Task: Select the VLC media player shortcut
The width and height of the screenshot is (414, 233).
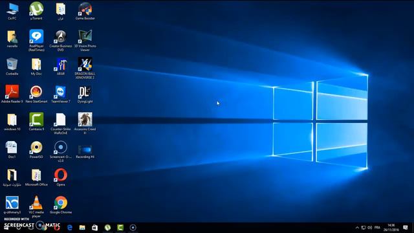Action: tap(36, 206)
